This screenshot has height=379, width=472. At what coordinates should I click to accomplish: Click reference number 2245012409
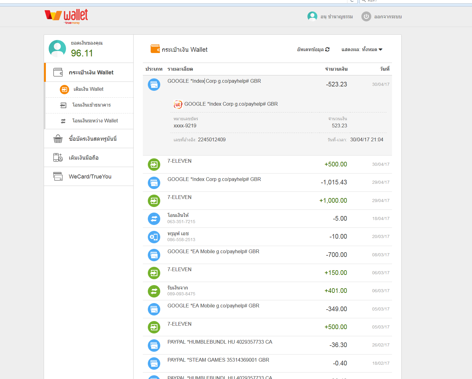tap(212, 140)
